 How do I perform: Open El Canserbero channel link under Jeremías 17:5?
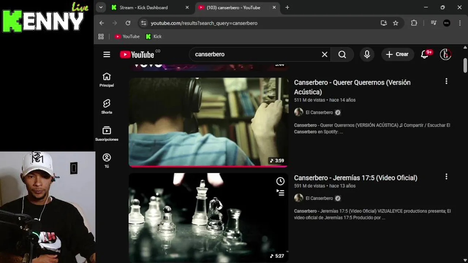319,198
